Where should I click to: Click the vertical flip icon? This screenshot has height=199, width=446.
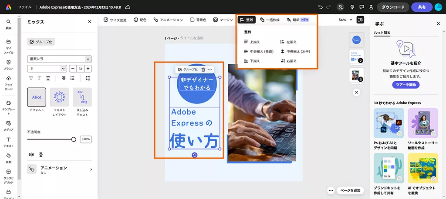(41, 154)
